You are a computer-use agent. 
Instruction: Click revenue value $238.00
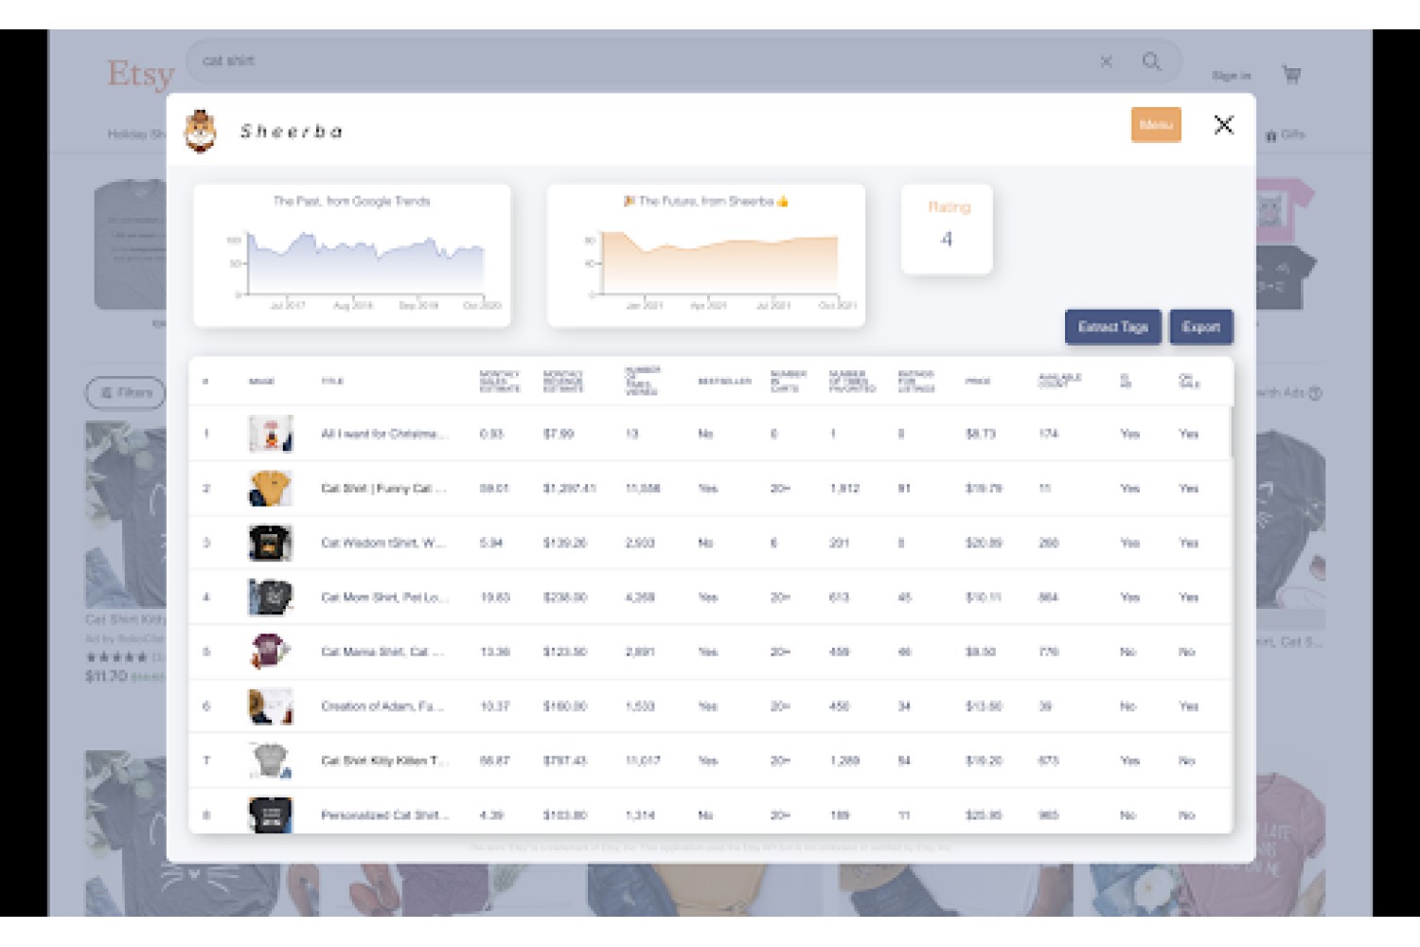pos(565,598)
